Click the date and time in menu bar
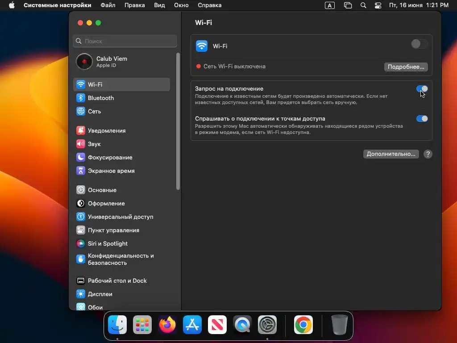Image resolution: width=457 pixels, height=343 pixels. (x=419, y=5)
